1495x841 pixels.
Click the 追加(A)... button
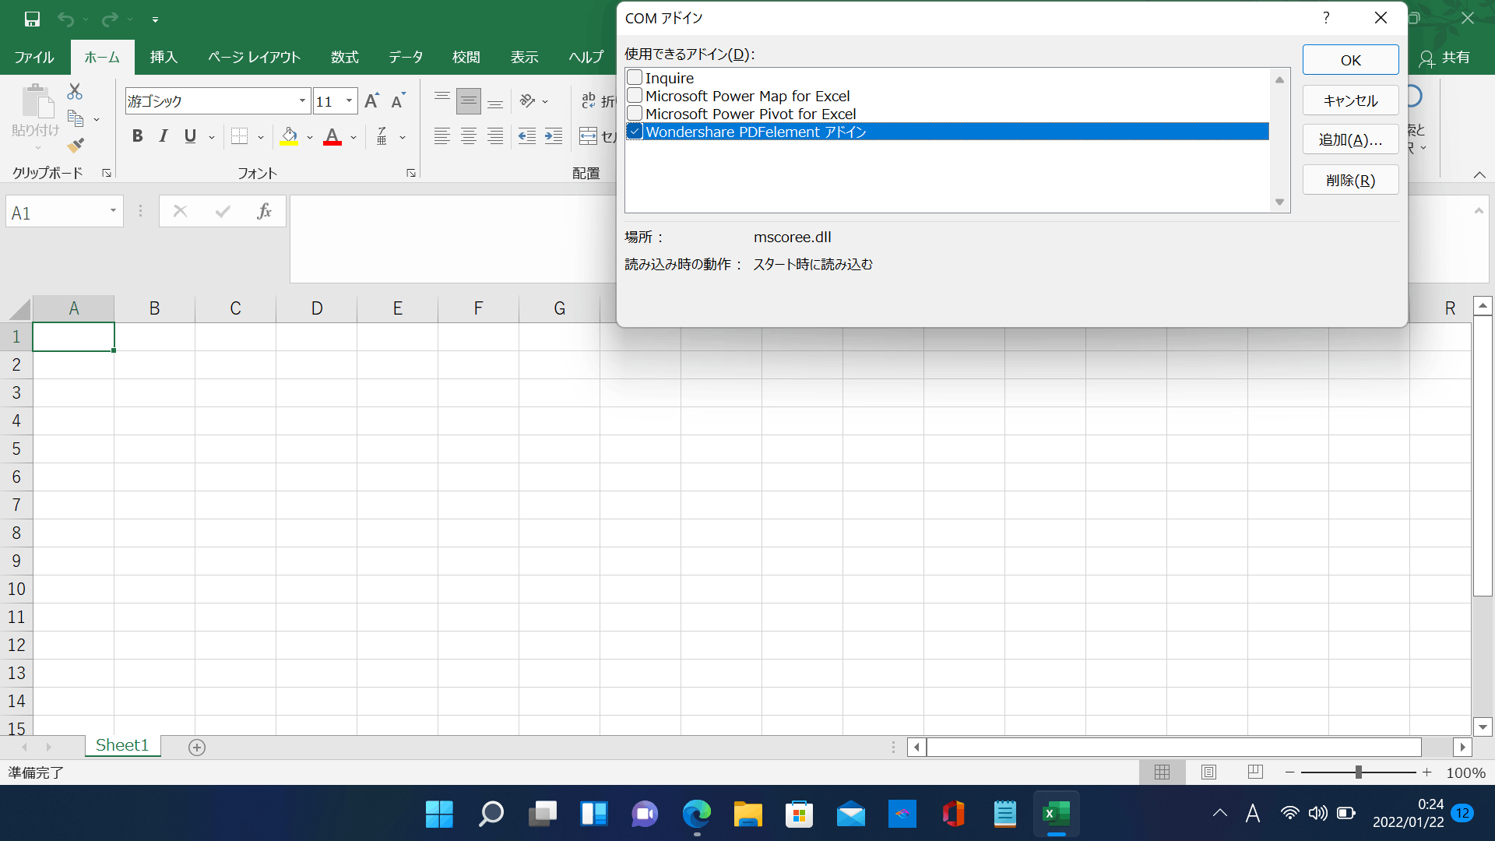pos(1350,139)
